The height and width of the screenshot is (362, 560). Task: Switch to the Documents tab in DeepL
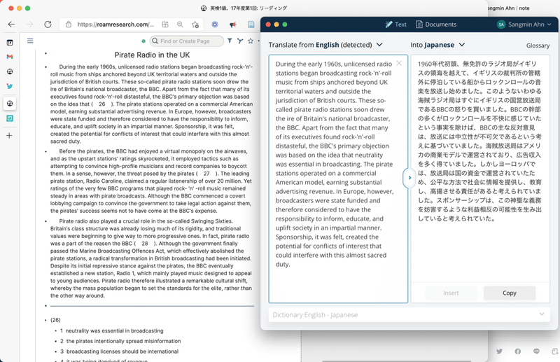point(436,25)
